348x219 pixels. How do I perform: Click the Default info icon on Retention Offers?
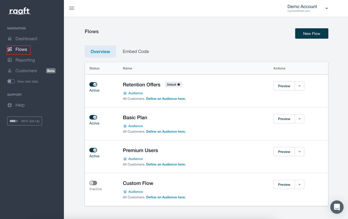pos(179,85)
